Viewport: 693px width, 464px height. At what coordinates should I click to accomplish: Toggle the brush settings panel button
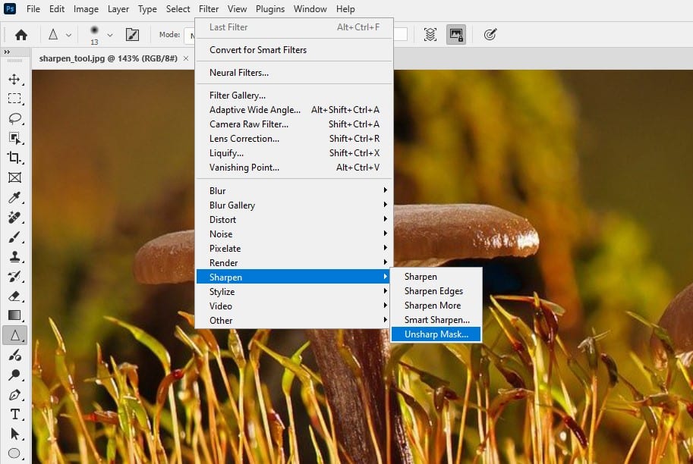pyautogui.click(x=132, y=35)
